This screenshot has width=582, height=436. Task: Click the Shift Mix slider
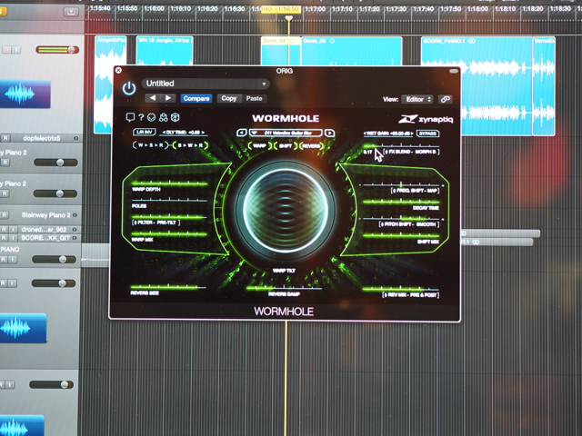[401, 235]
